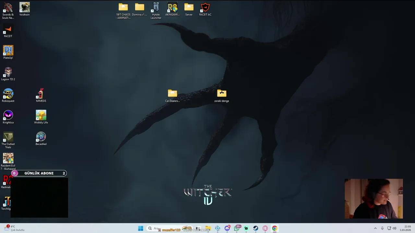Select the Voidtrain desktop icon
This screenshot has width=415, height=233.
pos(24,9)
